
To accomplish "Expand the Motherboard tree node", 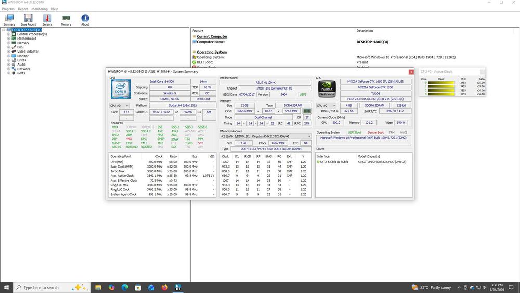I will pyautogui.click(x=9, y=39).
